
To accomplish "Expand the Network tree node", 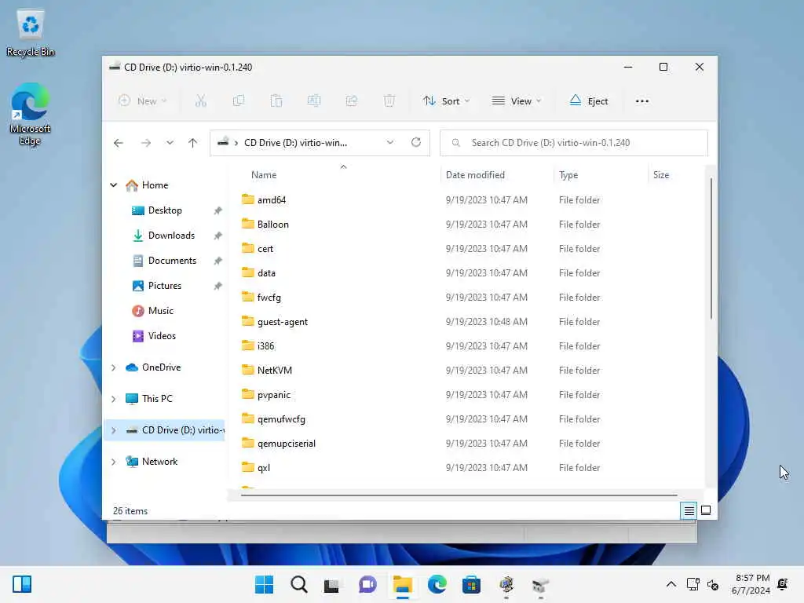I will tap(114, 462).
